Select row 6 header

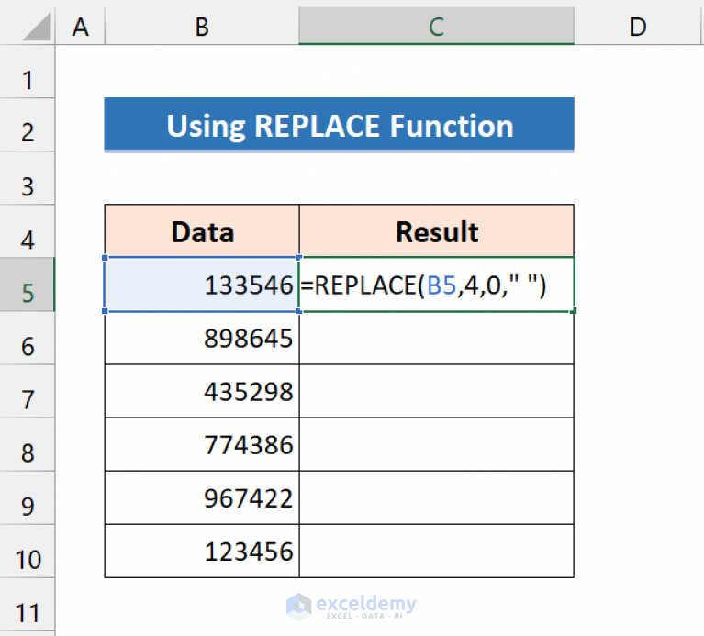pos(28,338)
